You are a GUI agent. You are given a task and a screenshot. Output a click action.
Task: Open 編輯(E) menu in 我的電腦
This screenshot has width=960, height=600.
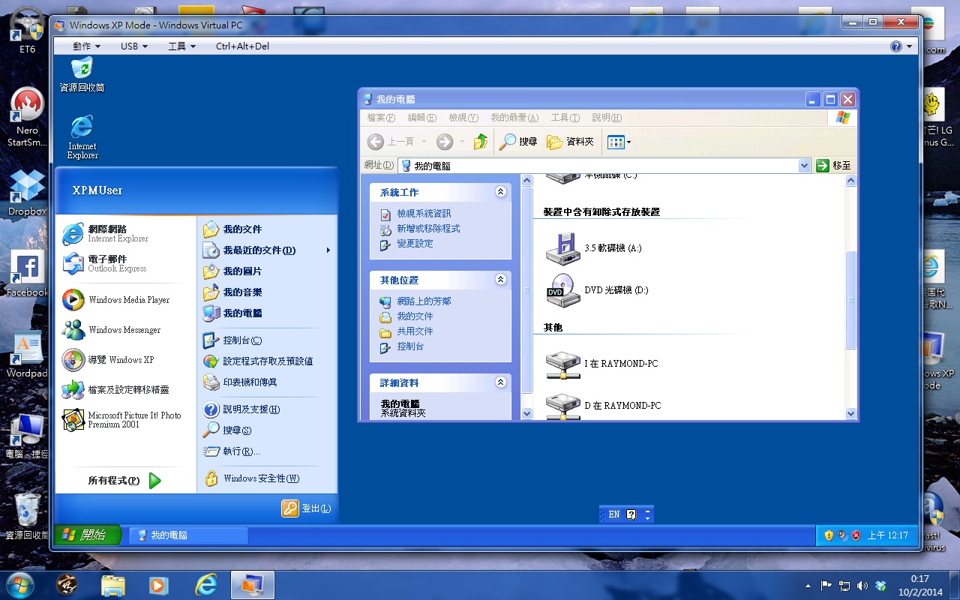coord(421,118)
